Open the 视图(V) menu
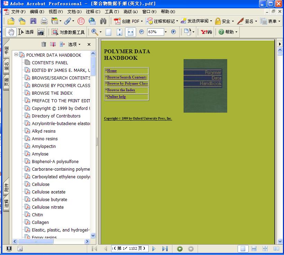This screenshot has height=255, width=284. (x=56, y=12)
